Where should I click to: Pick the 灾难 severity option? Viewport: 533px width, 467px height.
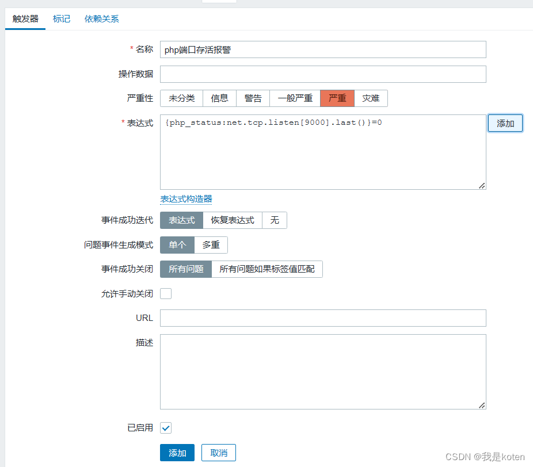tap(371, 98)
